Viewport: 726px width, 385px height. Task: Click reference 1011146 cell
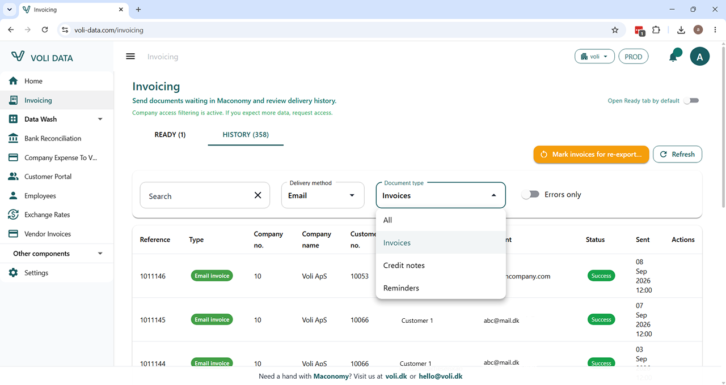pyautogui.click(x=153, y=276)
